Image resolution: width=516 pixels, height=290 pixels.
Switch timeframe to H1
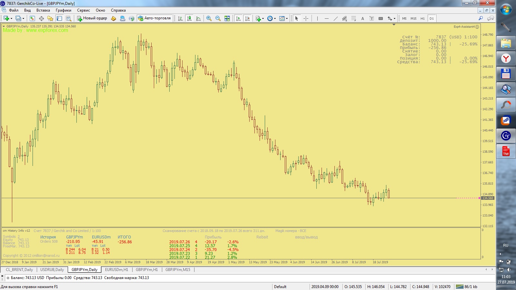click(422, 18)
